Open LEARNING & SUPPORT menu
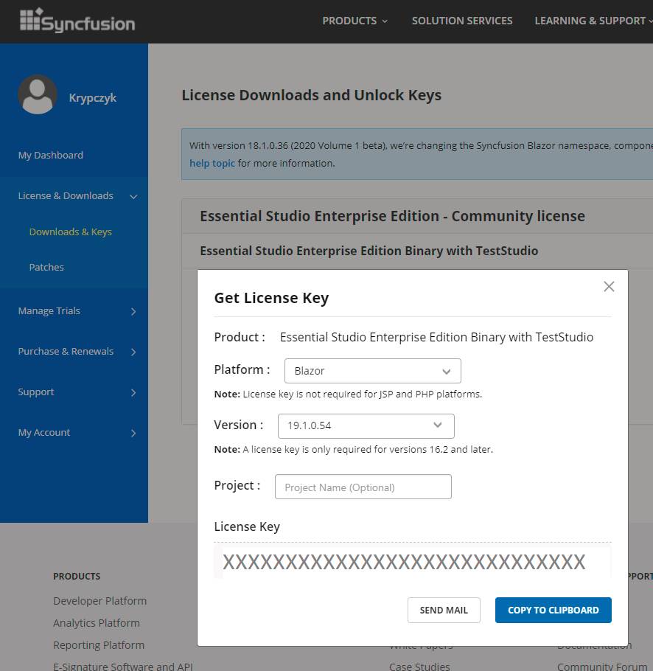 tap(593, 21)
